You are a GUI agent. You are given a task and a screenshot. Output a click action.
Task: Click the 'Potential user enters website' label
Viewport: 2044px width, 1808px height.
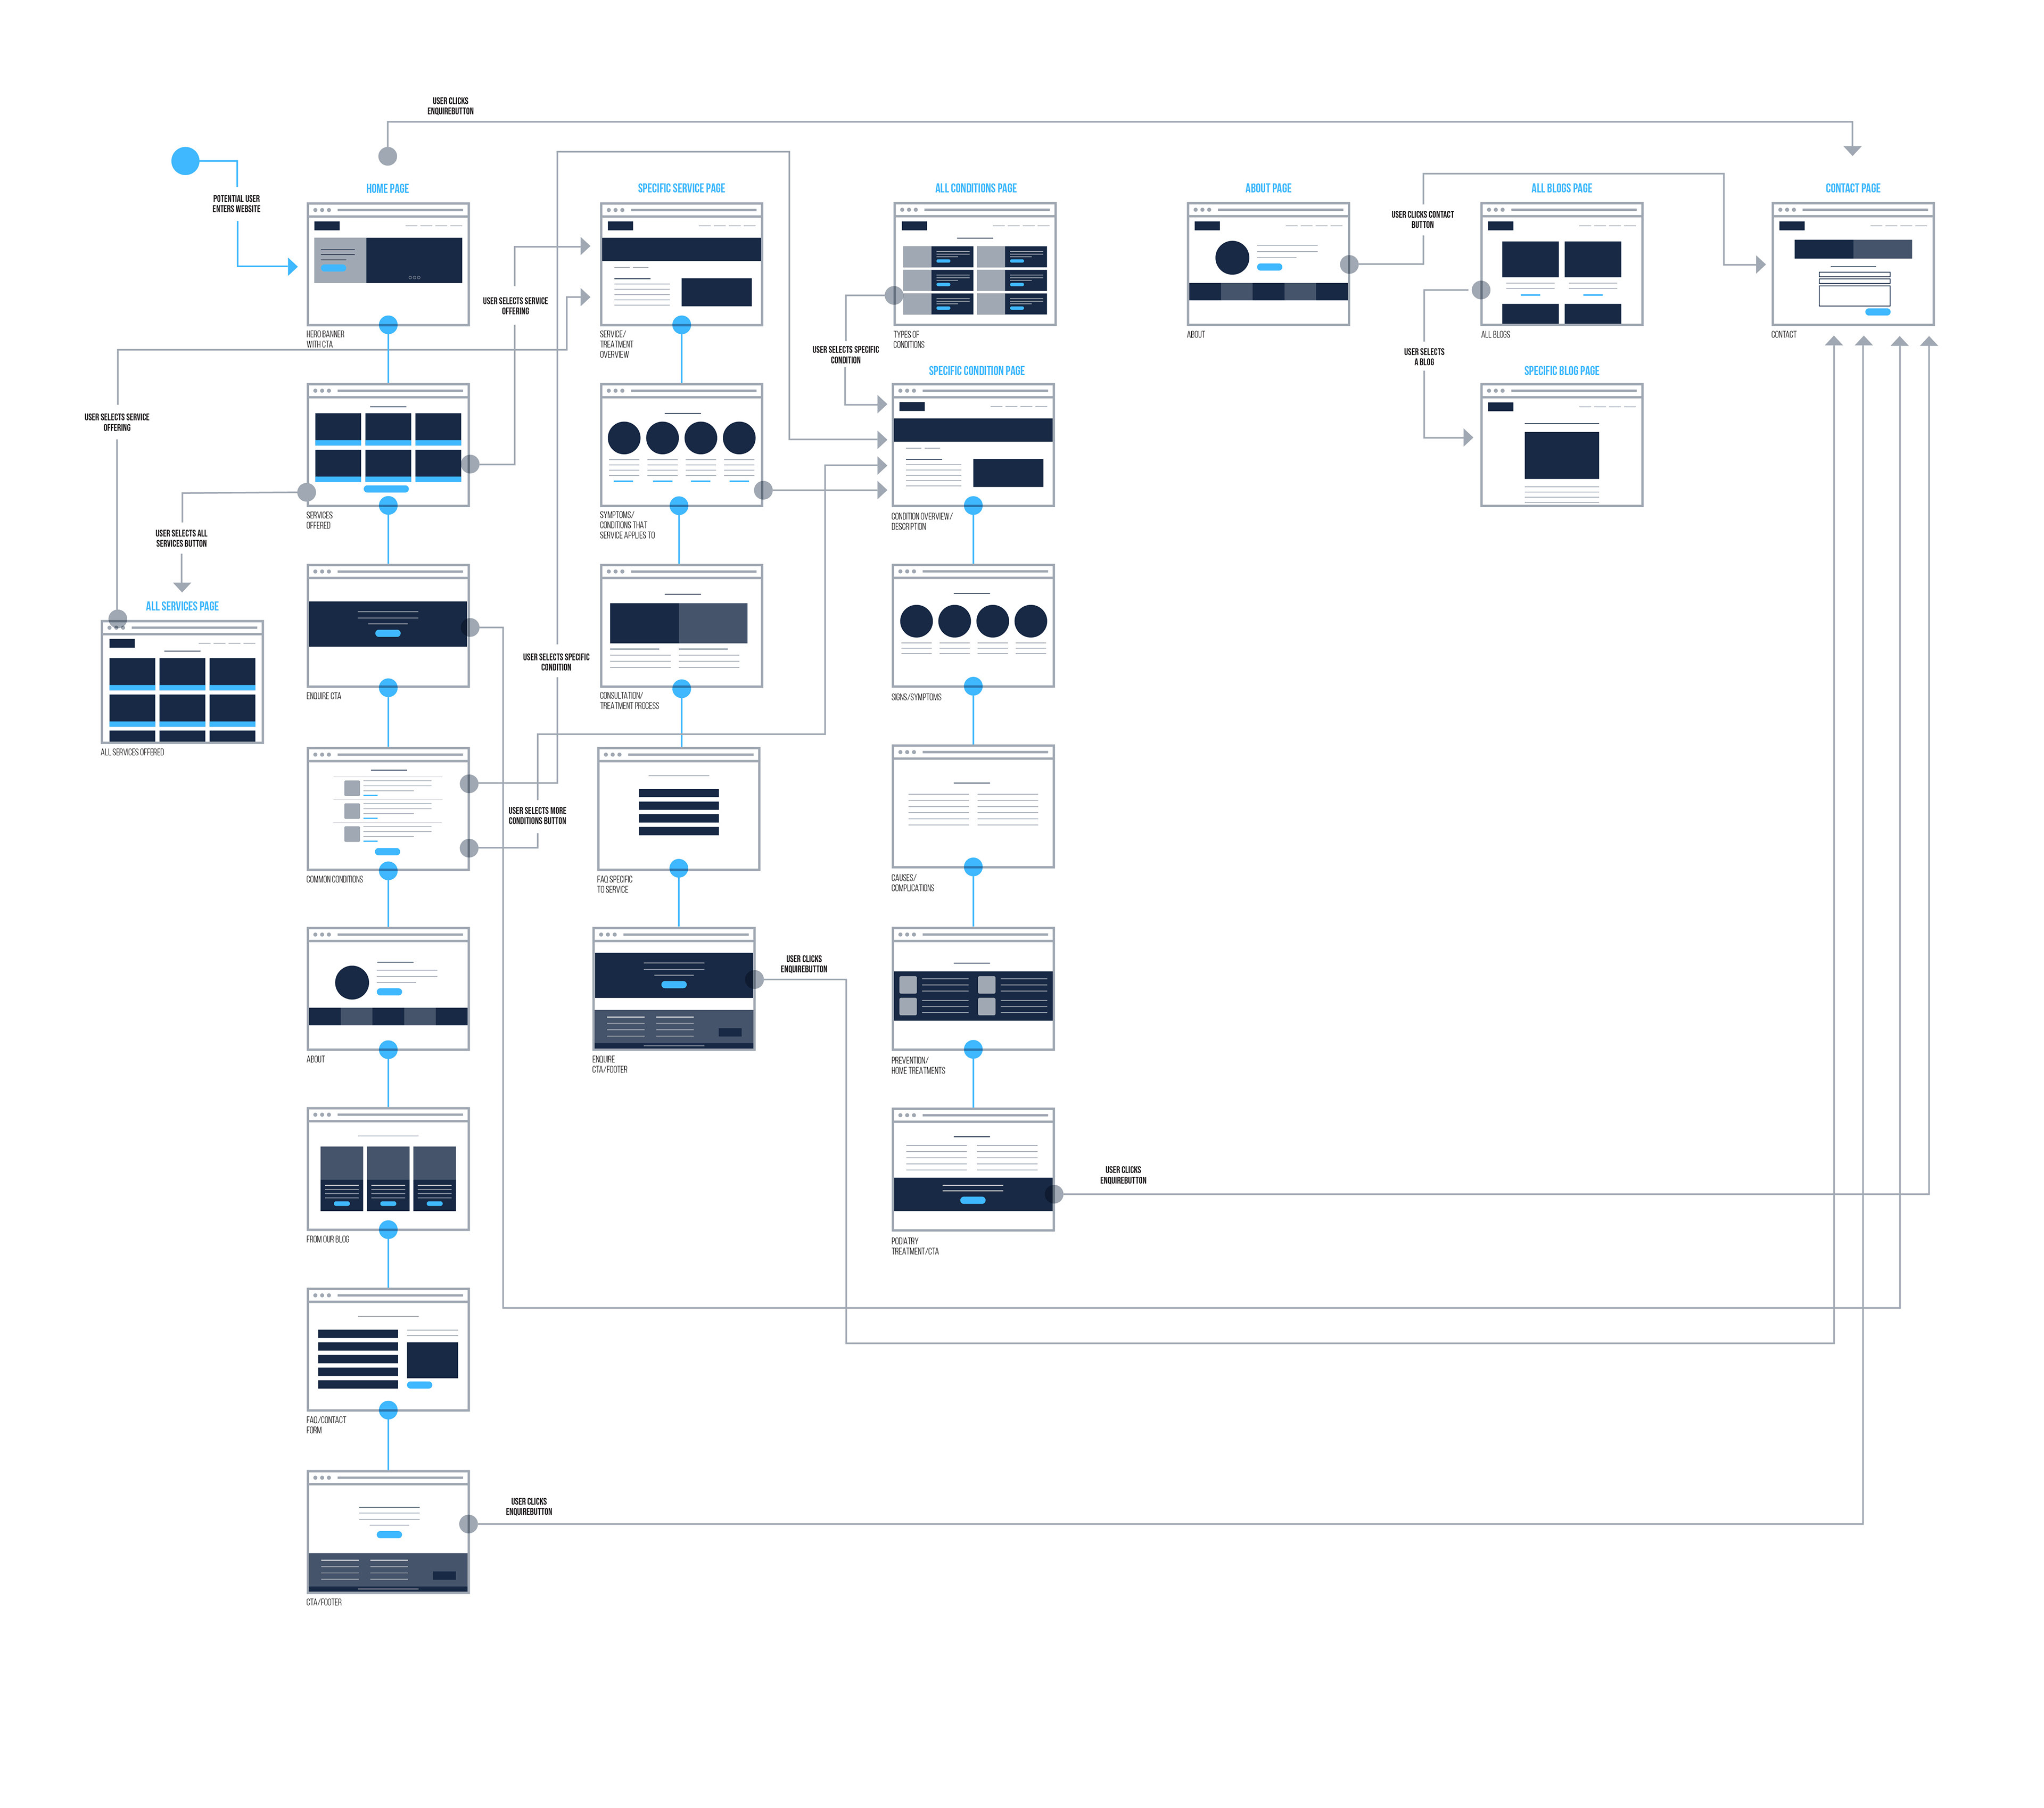coord(236,204)
